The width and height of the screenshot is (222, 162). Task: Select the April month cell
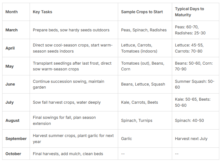coord(10,48)
